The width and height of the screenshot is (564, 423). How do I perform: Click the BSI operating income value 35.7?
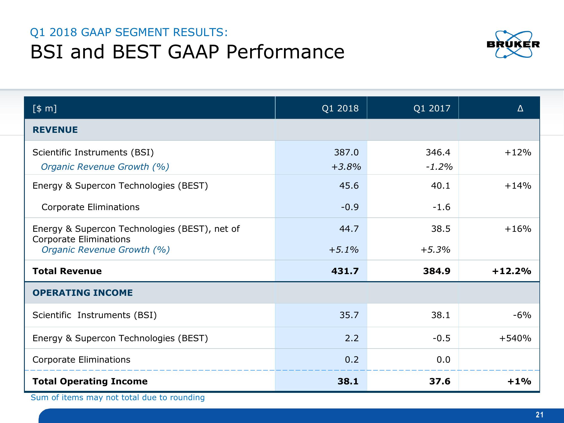(x=349, y=315)
